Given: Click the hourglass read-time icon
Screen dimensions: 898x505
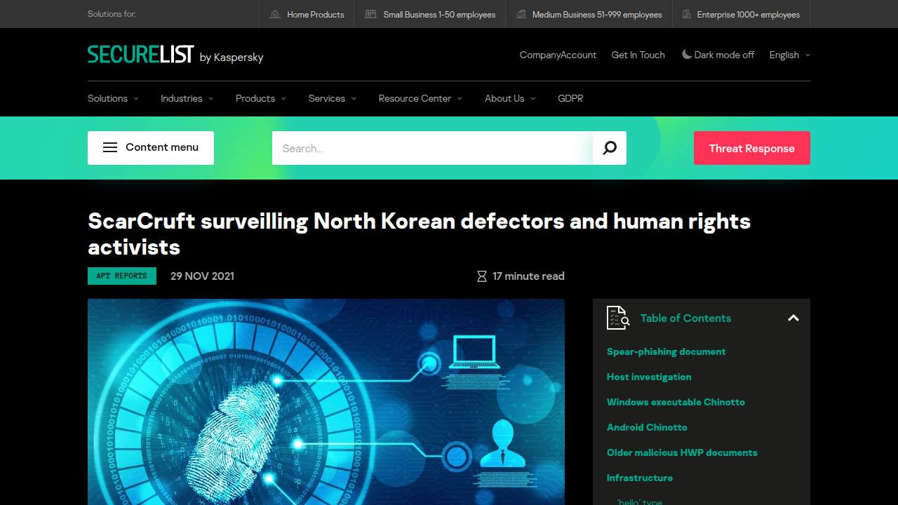Looking at the screenshot, I should (x=482, y=276).
